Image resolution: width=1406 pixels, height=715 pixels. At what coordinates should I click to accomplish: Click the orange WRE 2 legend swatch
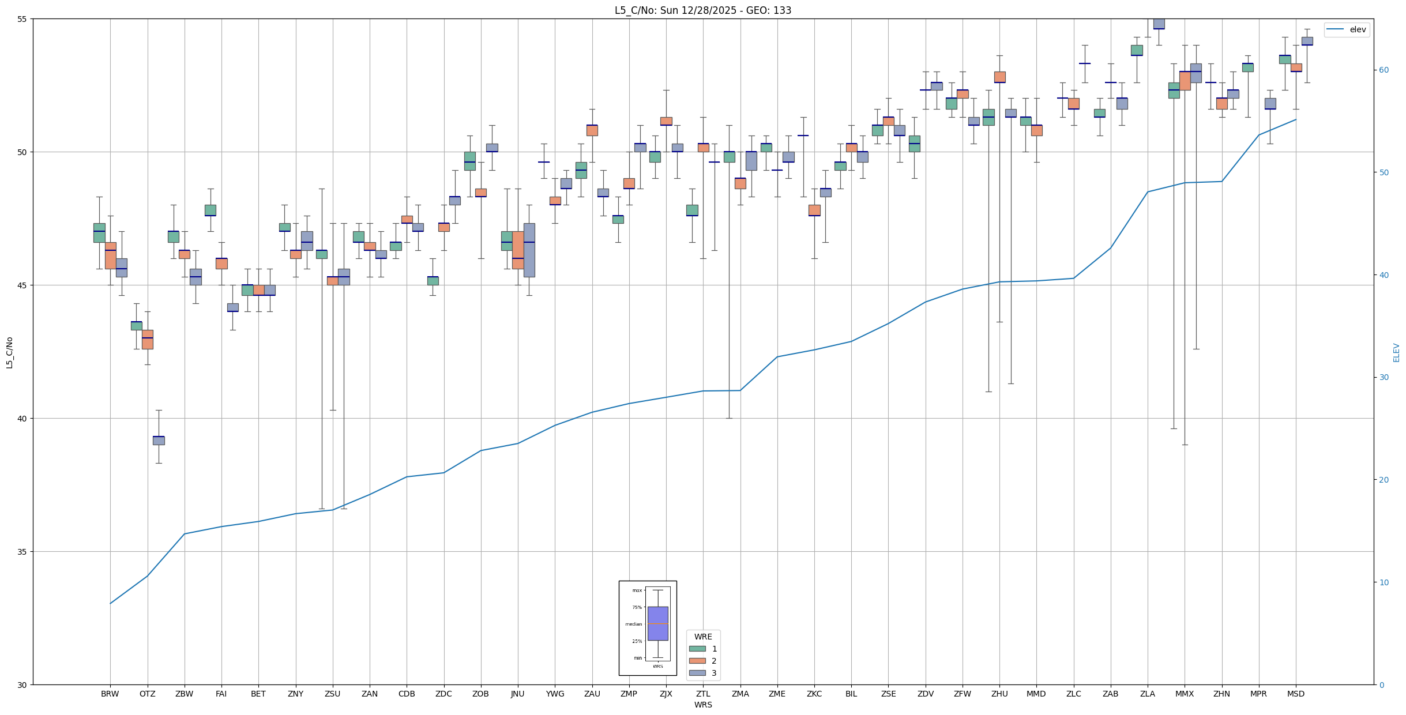697,661
